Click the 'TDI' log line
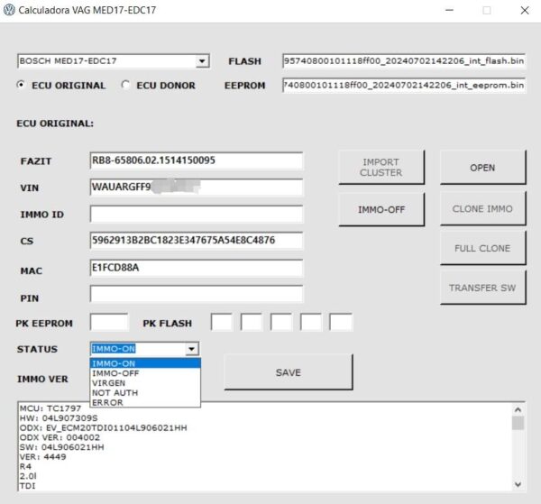This screenshot has height=504, width=541. pyautogui.click(x=28, y=486)
